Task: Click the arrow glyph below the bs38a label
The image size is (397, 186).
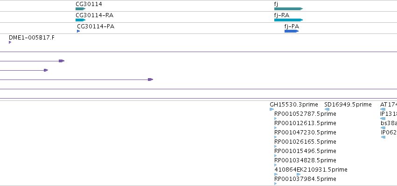Action: (x=383, y=128)
